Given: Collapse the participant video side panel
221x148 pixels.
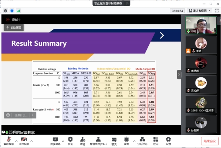Looking at the screenshot, I should coord(179,75).
